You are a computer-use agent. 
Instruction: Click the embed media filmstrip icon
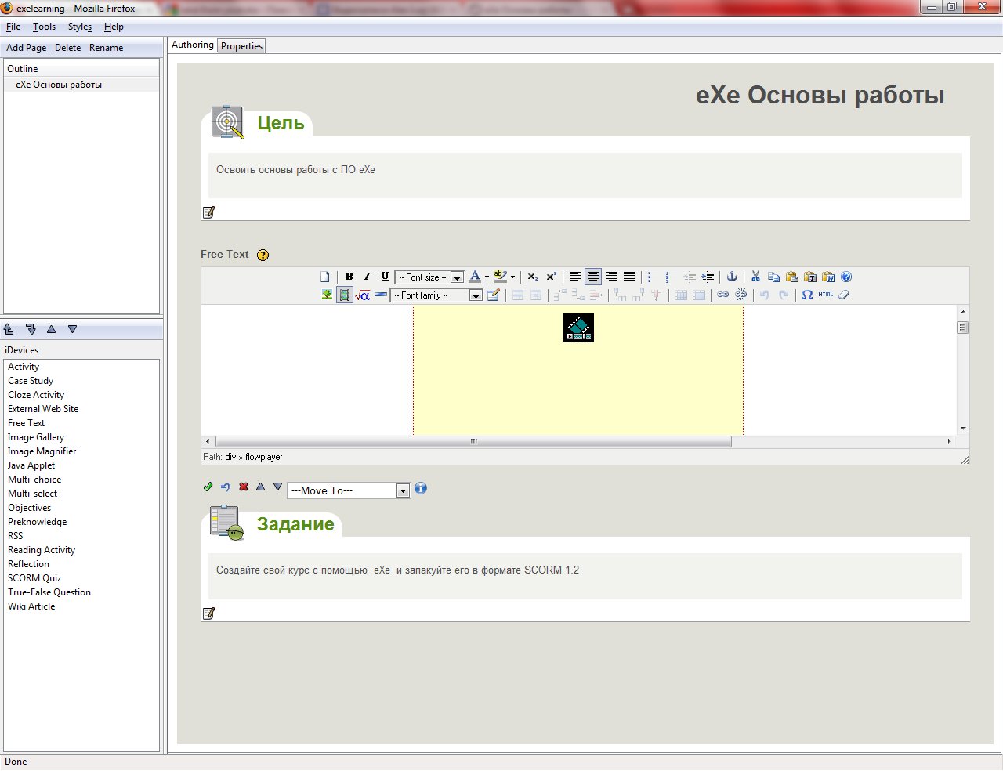click(345, 295)
